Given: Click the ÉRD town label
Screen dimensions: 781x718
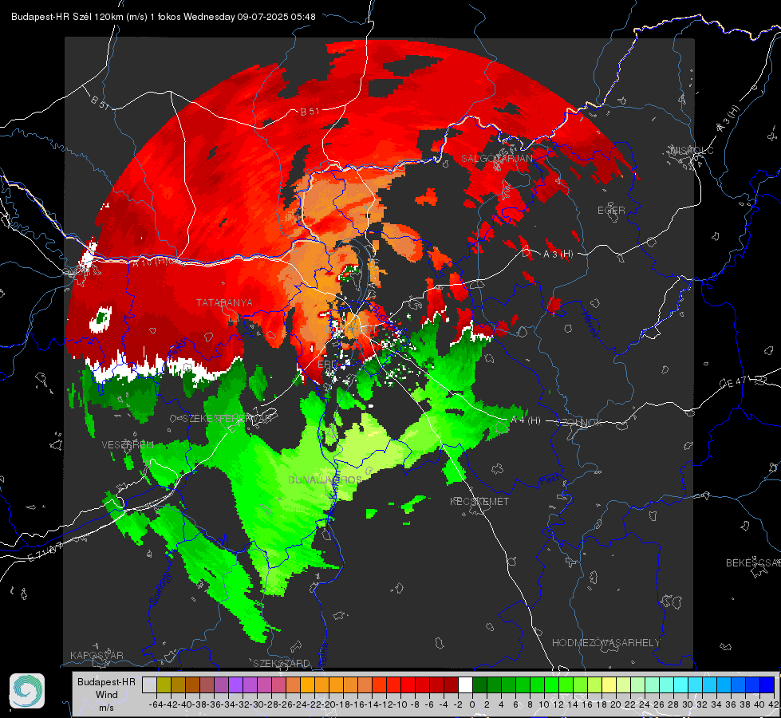Looking at the screenshot, I should pyautogui.click(x=328, y=365).
